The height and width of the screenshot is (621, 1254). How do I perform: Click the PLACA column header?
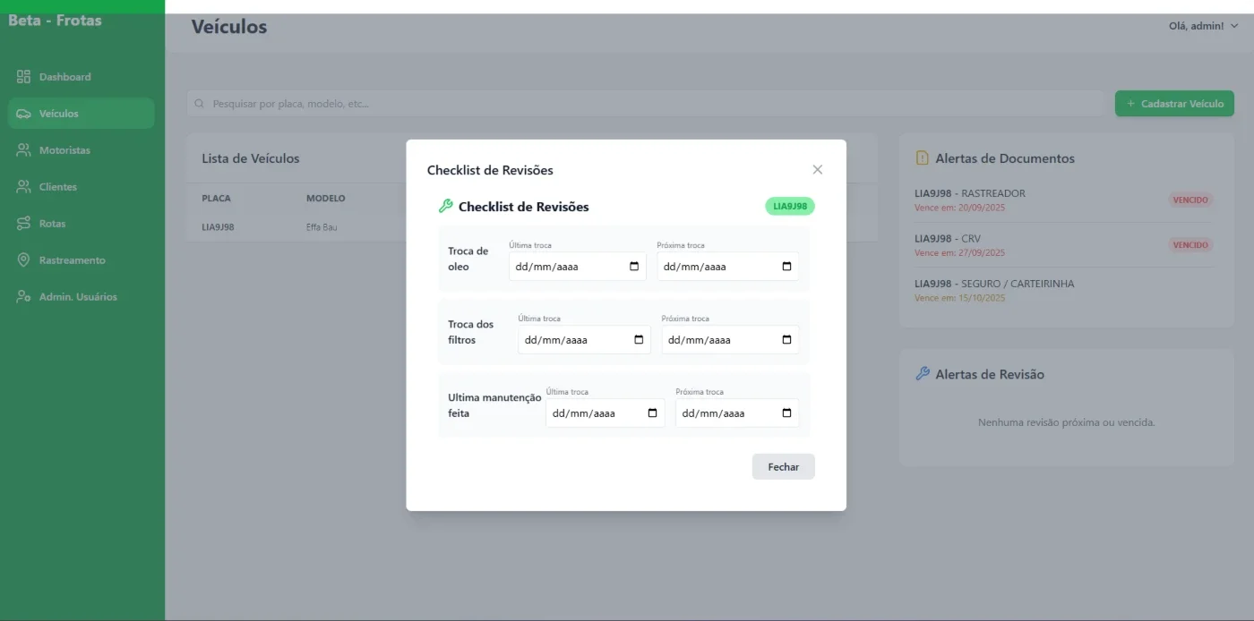point(216,199)
